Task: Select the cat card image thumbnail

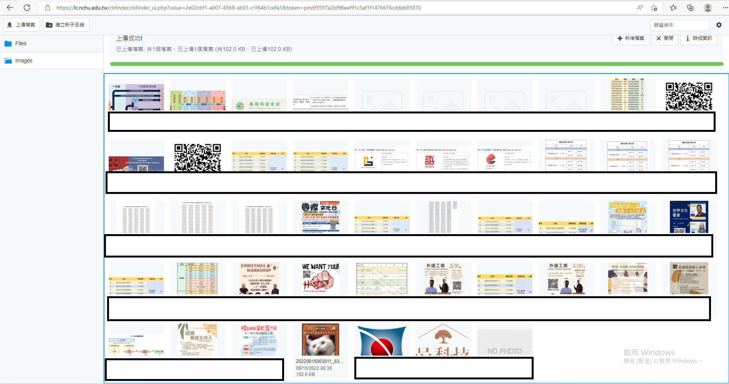Action: point(321,340)
